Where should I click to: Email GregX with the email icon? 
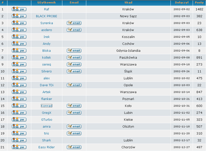click(74, 113)
